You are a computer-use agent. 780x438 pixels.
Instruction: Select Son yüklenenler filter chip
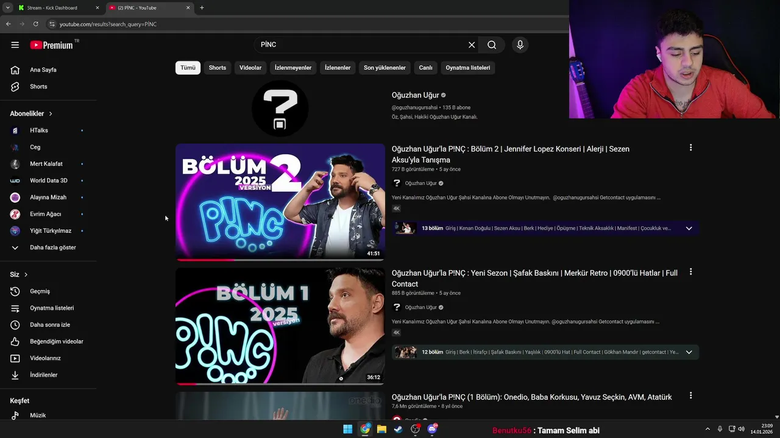(x=385, y=68)
